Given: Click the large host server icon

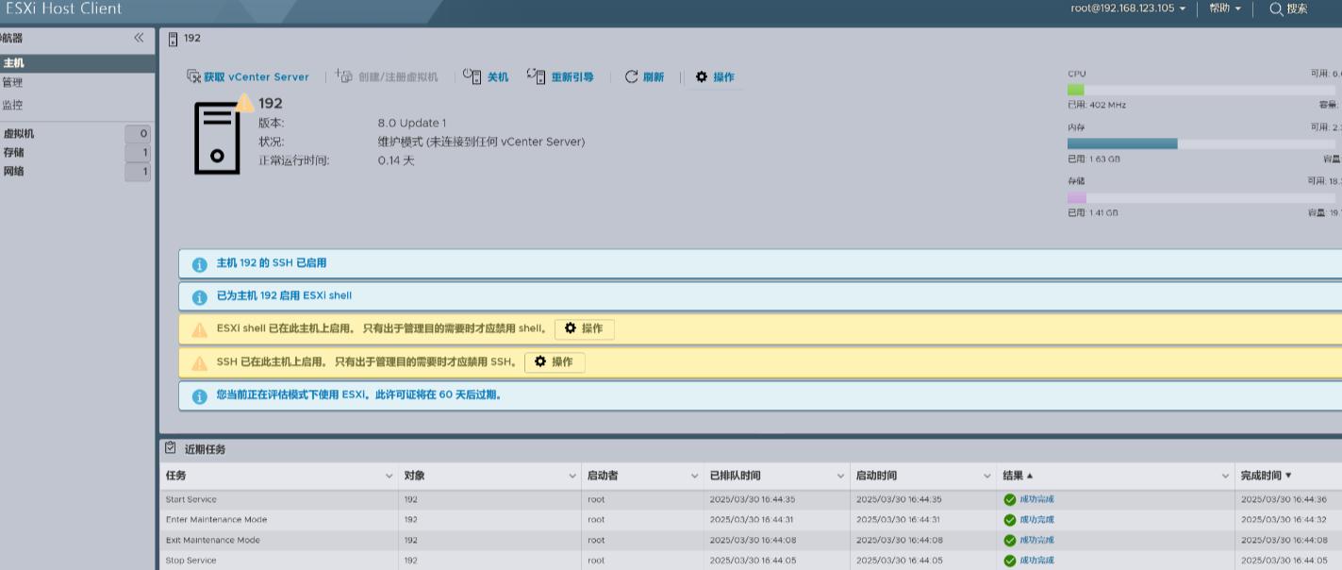Looking at the screenshot, I should [x=218, y=138].
